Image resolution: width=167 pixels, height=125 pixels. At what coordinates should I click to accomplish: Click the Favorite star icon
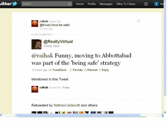click(x=70, y=70)
